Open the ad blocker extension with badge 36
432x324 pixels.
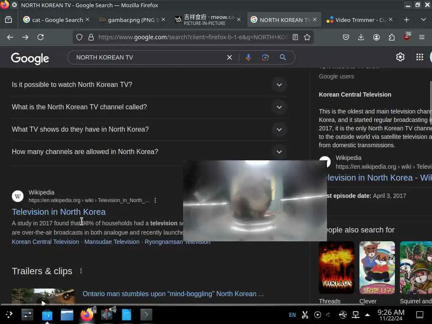coord(407,37)
